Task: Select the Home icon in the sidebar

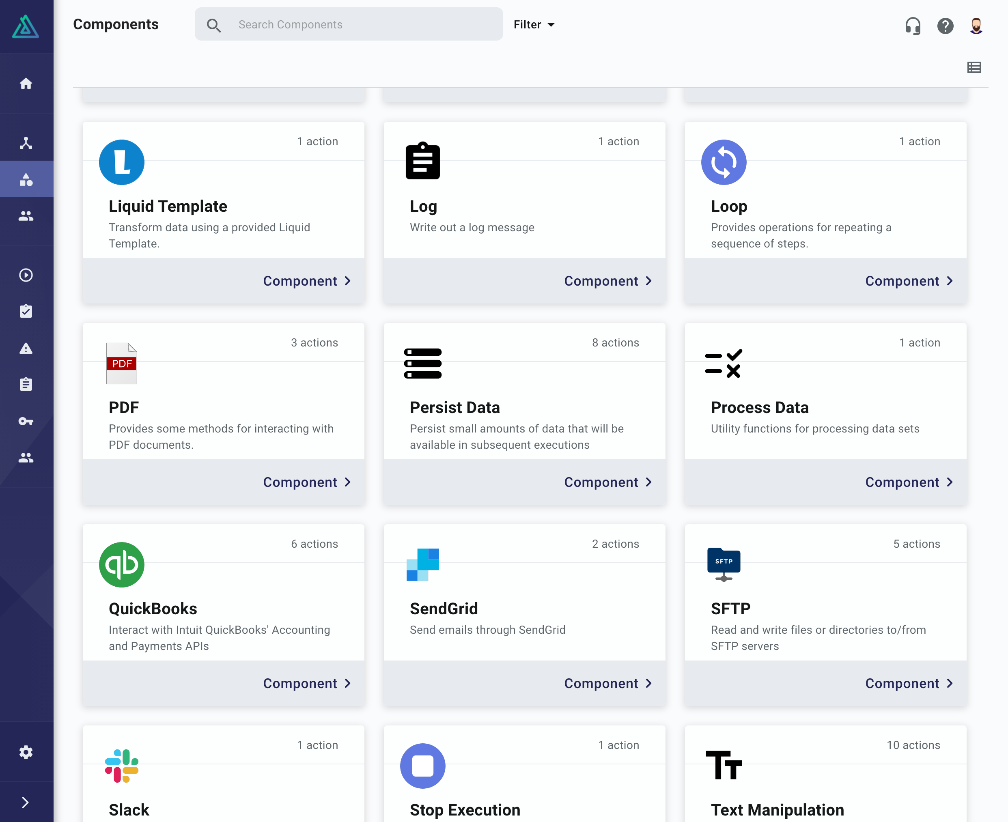Action: click(x=26, y=83)
